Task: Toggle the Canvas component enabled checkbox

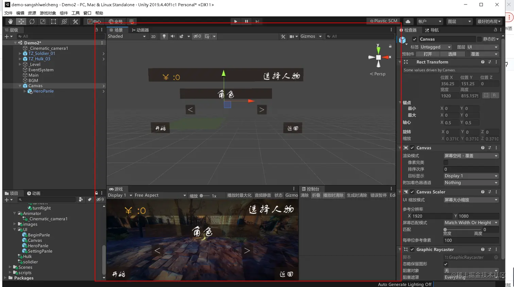Action: point(412,148)
